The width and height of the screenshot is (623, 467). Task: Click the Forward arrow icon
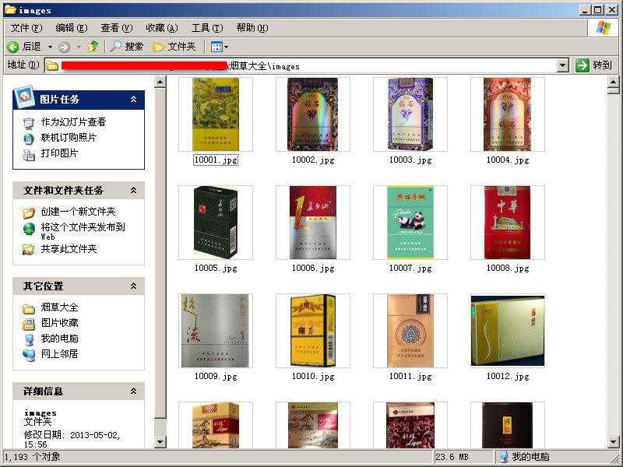coord(65,47)
